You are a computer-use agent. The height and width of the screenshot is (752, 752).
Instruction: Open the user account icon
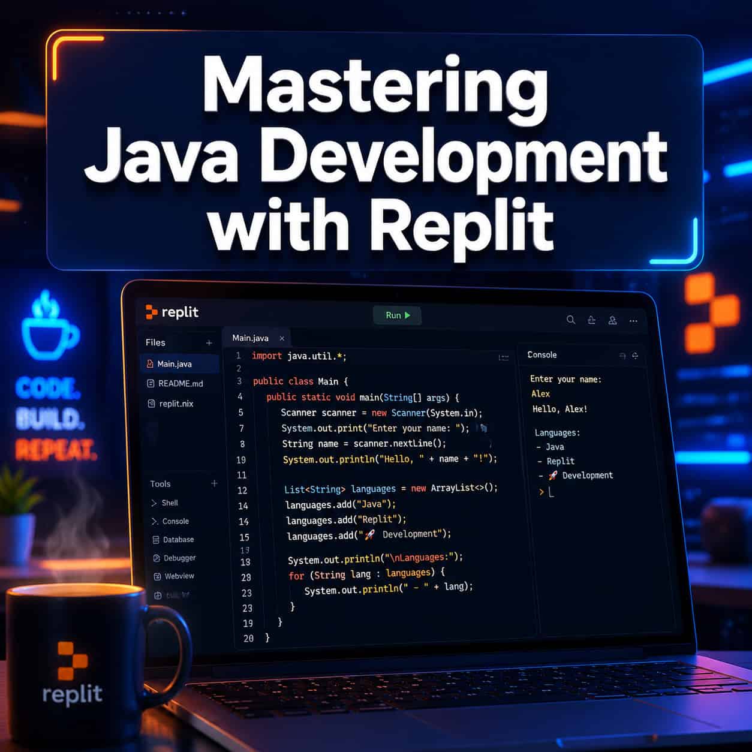tap(612, 320)
